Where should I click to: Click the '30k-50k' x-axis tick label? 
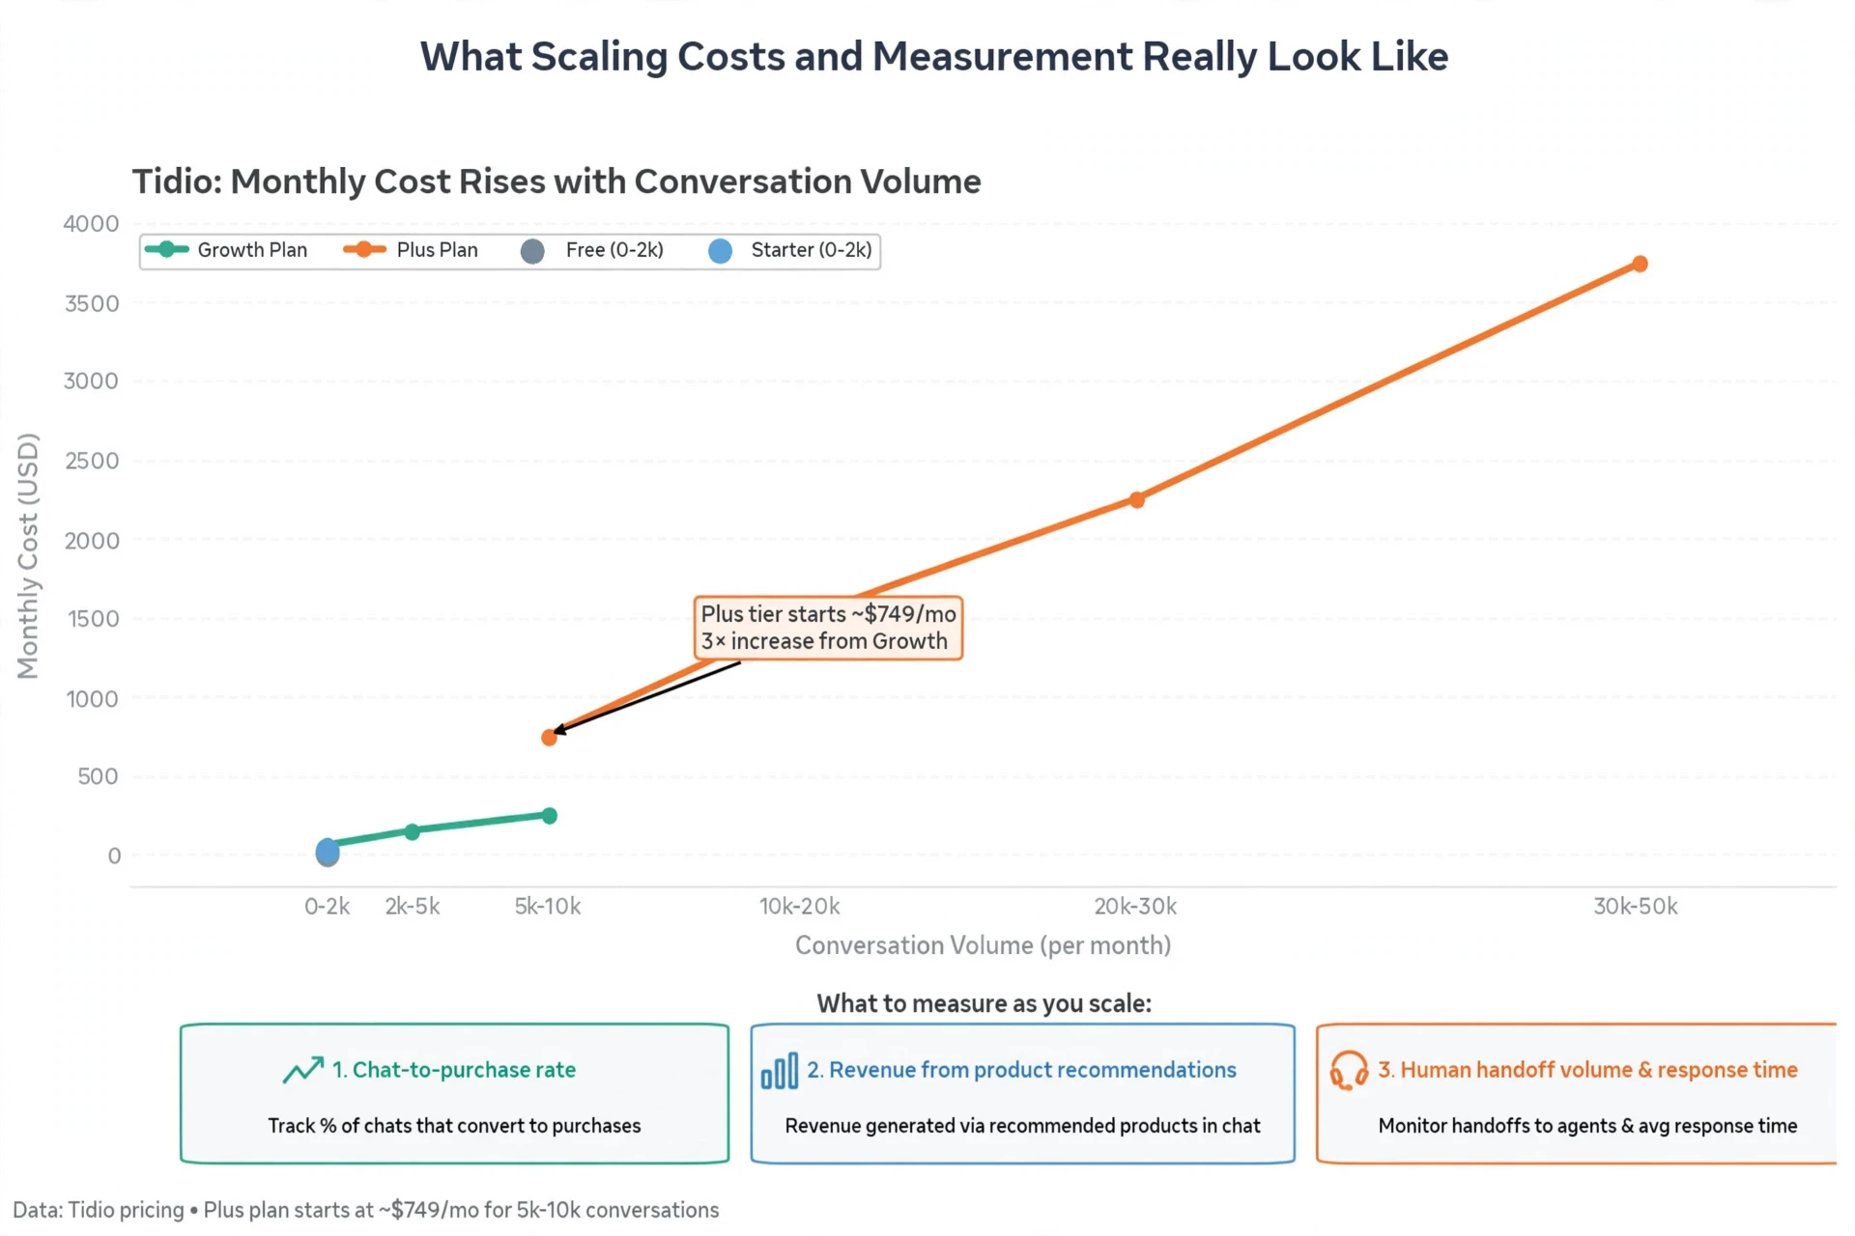tap(1636, 907)
